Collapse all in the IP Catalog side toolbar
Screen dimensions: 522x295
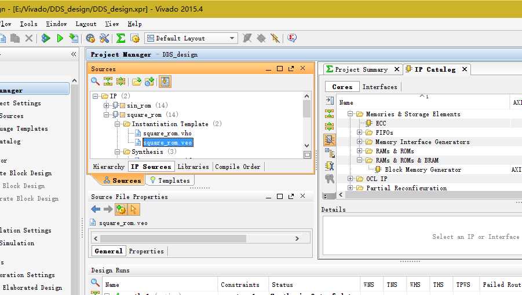(x=329, y=113)
